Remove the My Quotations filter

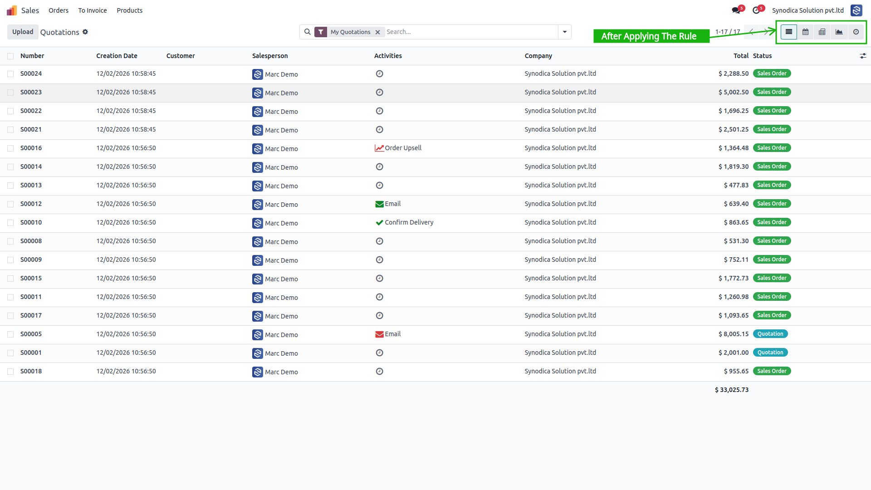point(377,32)
